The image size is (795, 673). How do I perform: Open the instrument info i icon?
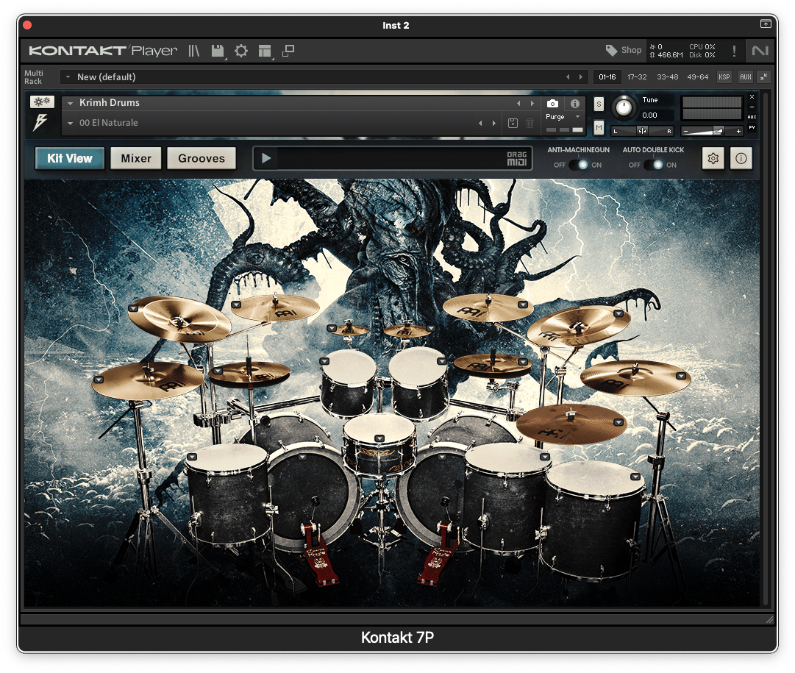coord(574,104)
